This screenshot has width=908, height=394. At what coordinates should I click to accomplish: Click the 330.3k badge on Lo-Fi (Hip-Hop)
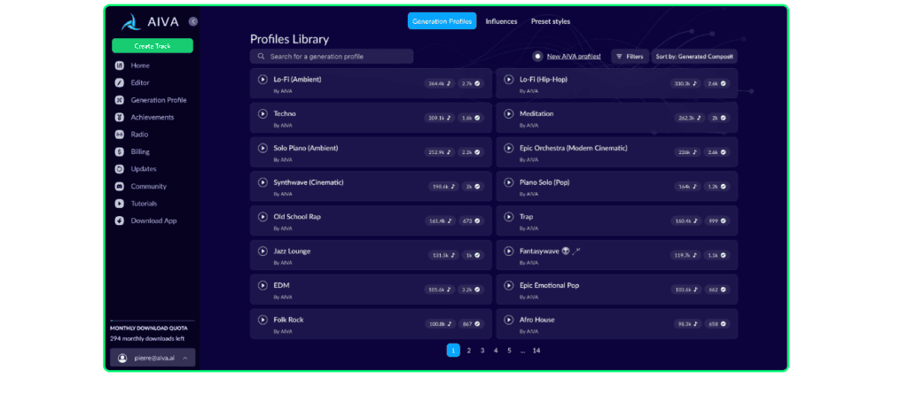(685, 83)
